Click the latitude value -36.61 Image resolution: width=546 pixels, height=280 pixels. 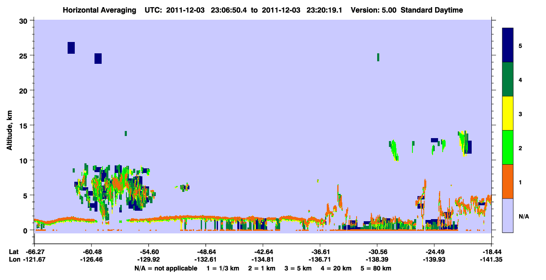pyautogui.click(x=320, y=251)
